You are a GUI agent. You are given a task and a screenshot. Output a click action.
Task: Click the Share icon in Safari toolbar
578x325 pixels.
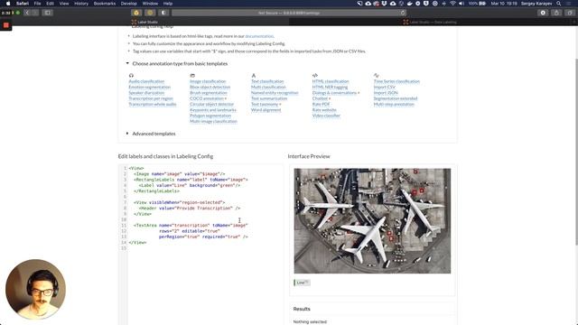[x=556, y=13]
